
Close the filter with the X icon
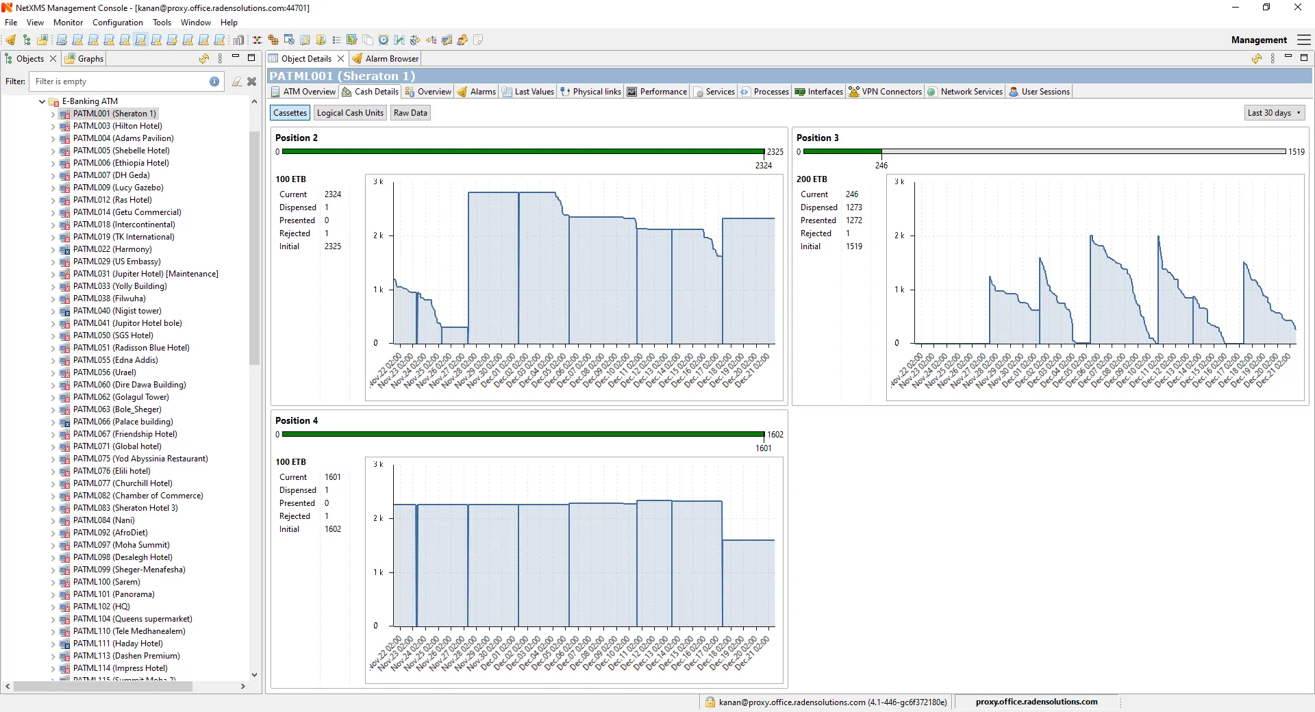click(252, 81)
